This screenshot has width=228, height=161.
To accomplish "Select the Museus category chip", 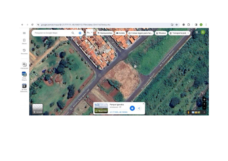I will coord(161,33).
